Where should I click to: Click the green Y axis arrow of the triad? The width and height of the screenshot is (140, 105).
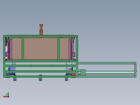[8, 94]
